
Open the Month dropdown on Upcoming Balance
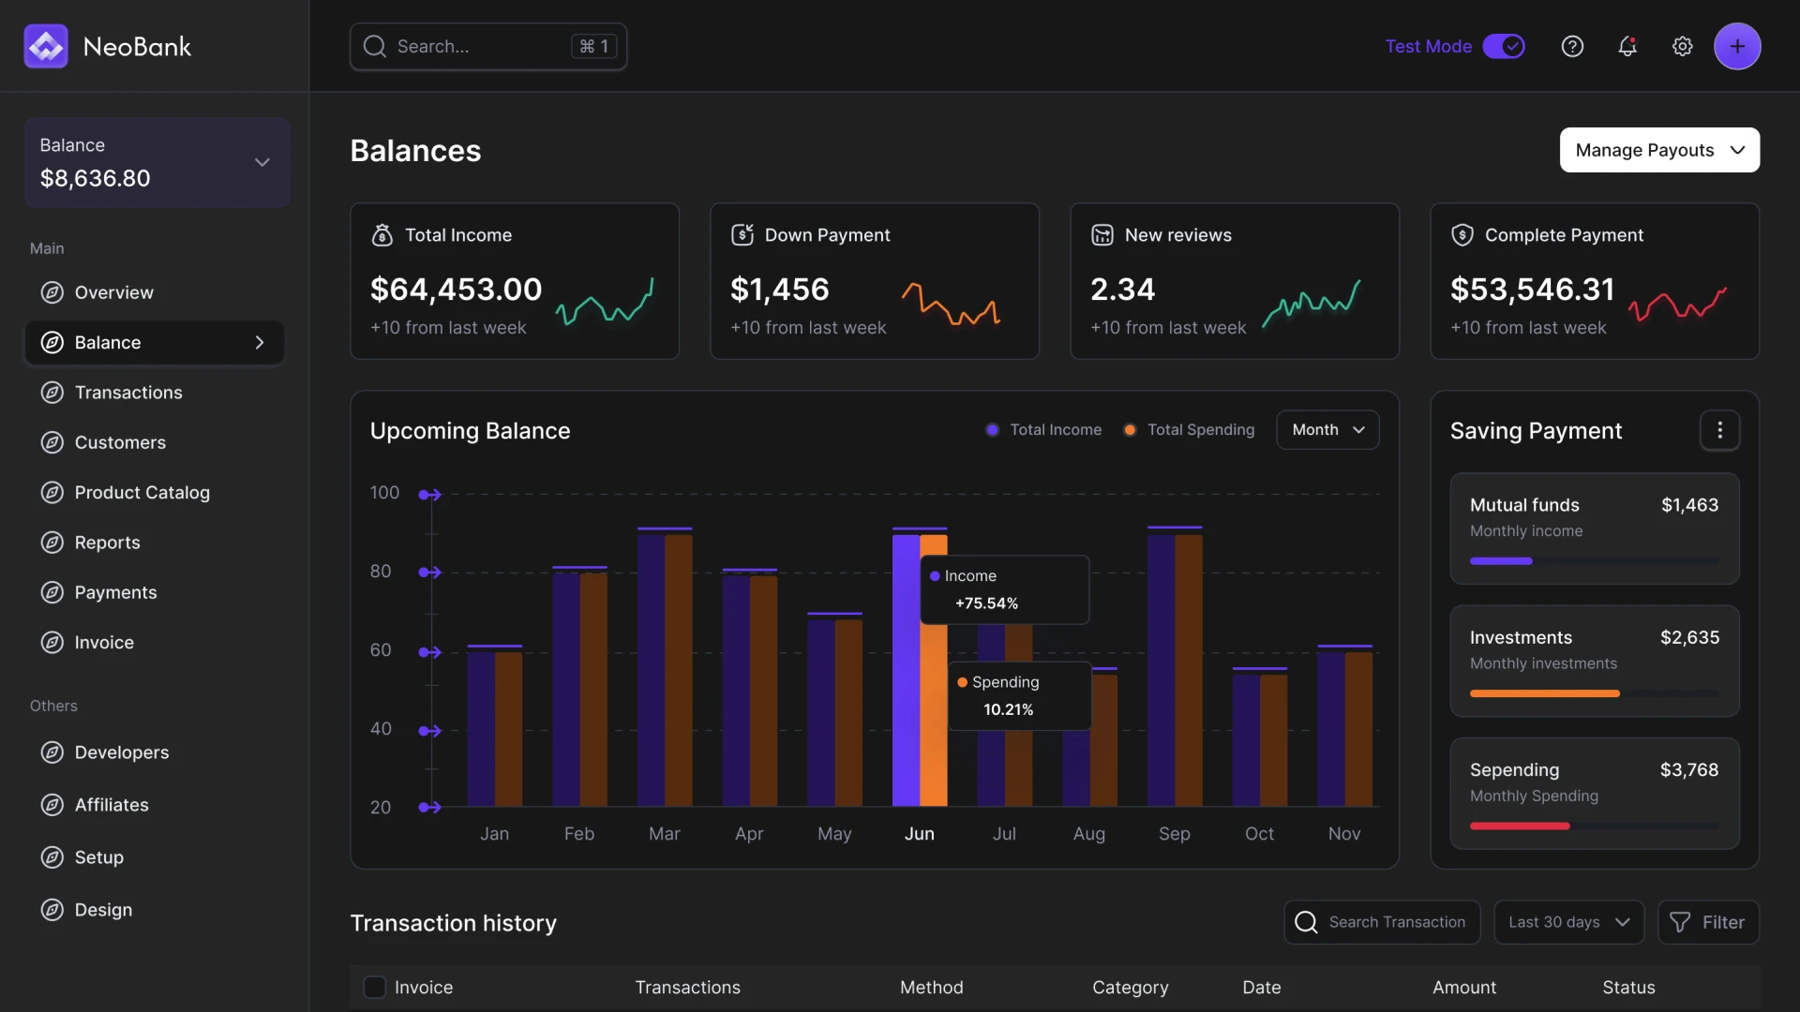tap(1327, 429)
